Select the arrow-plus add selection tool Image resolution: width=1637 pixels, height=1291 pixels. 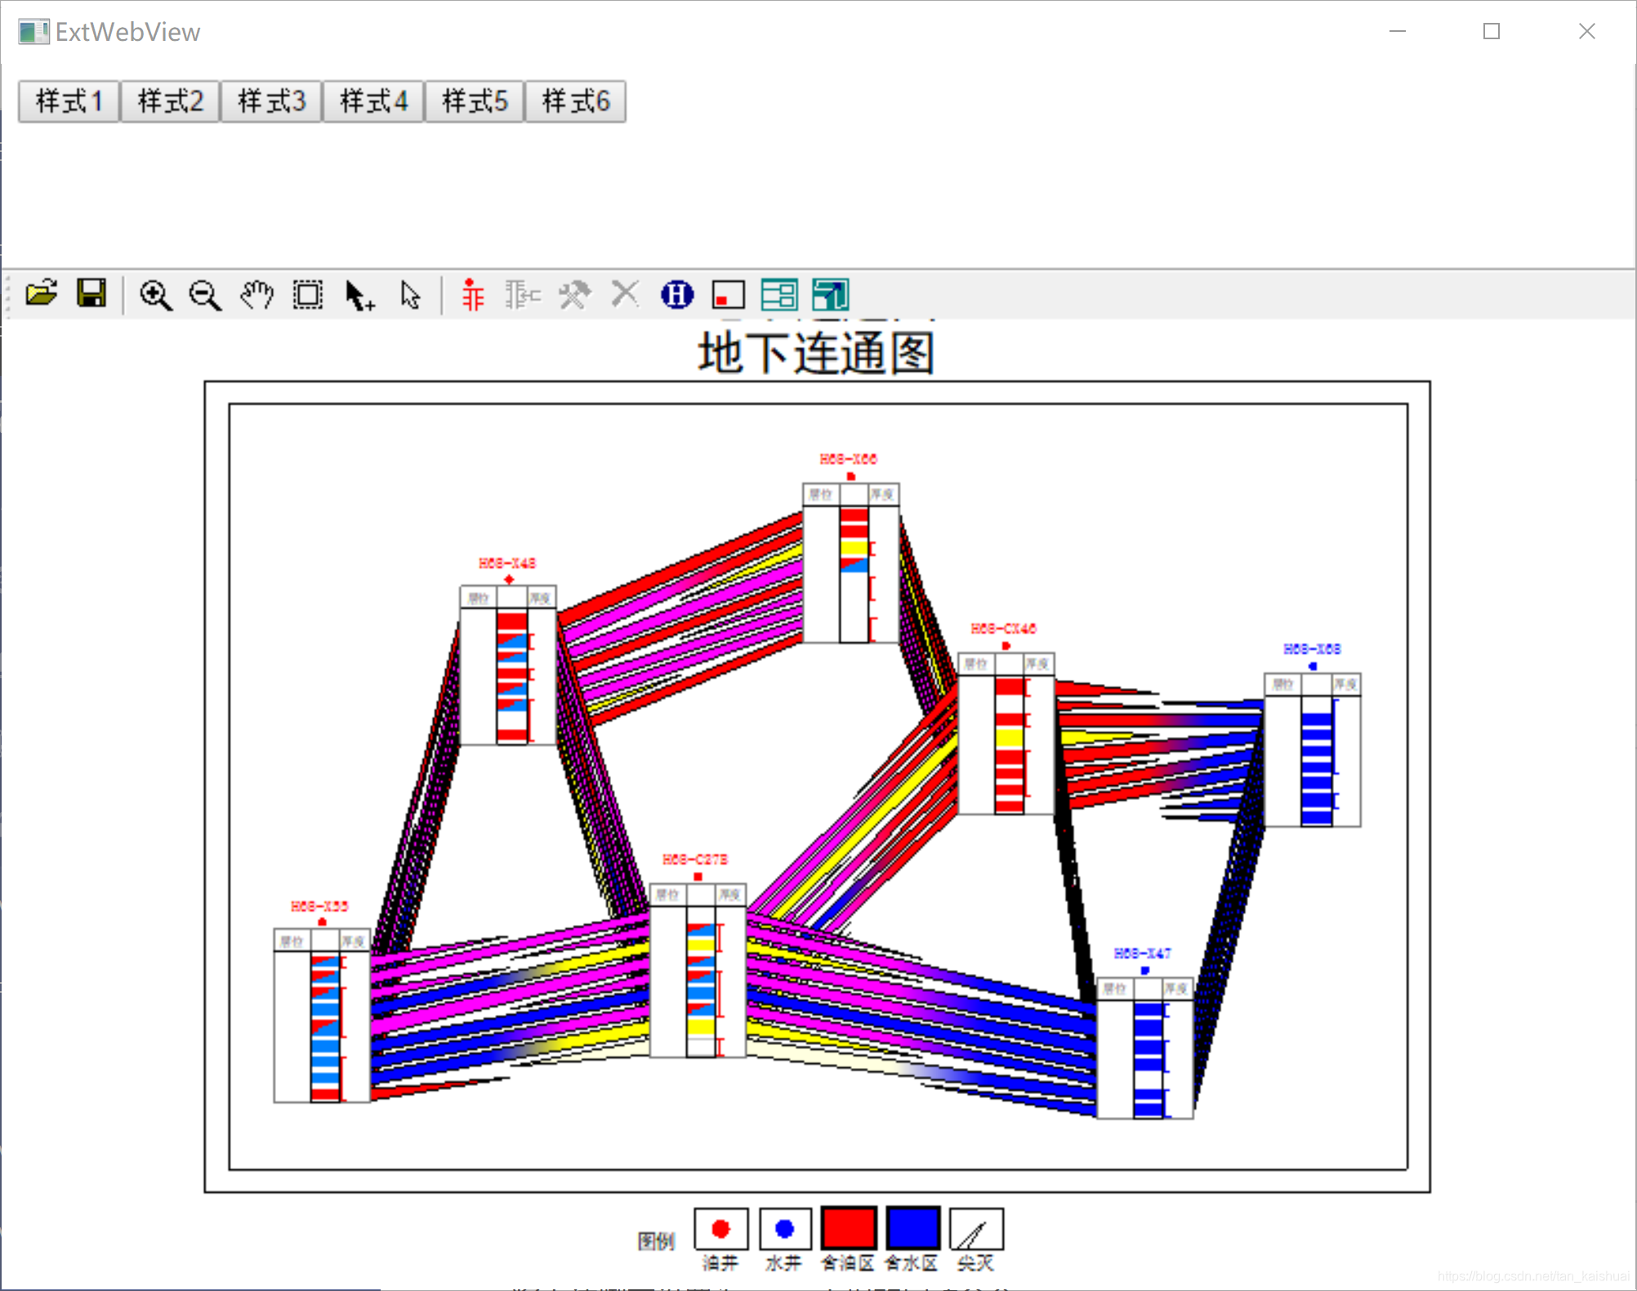[359, 295]
